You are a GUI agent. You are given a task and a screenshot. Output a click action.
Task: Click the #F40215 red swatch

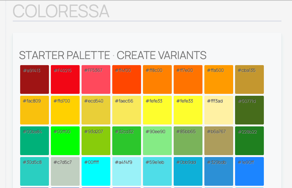(65, 79)
